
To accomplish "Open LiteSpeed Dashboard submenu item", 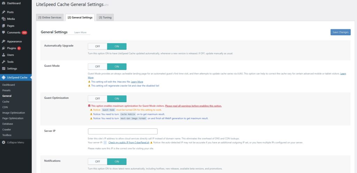I will click(8, 85).
